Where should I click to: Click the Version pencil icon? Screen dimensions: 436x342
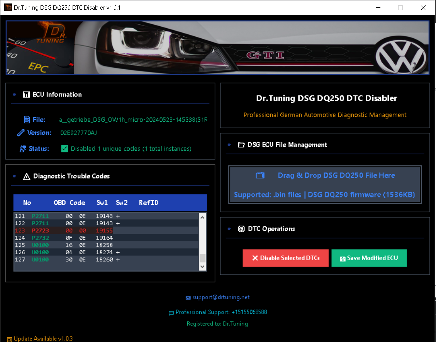(x=21, y=133)
